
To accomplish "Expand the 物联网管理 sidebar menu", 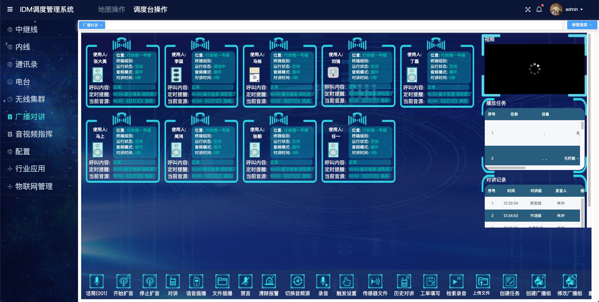I will pyautogui.click(x=39, y=186).
